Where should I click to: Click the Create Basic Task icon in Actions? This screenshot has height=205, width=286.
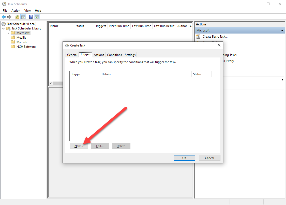pos(198,37)
